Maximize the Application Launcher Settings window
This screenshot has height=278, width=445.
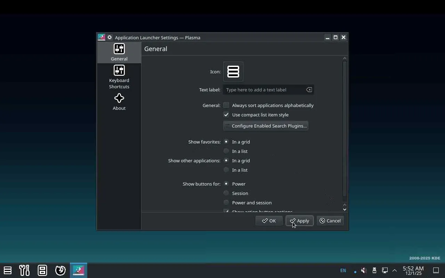(335, 37)
